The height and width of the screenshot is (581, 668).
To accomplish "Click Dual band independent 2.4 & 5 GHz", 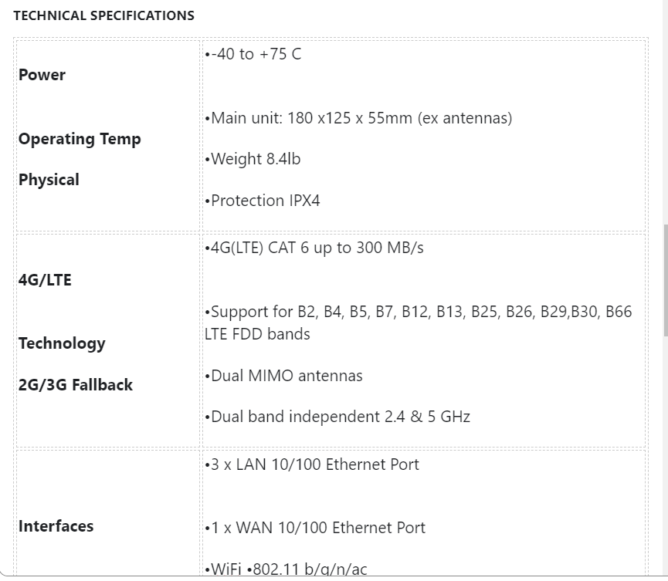I will coord(337,417).
